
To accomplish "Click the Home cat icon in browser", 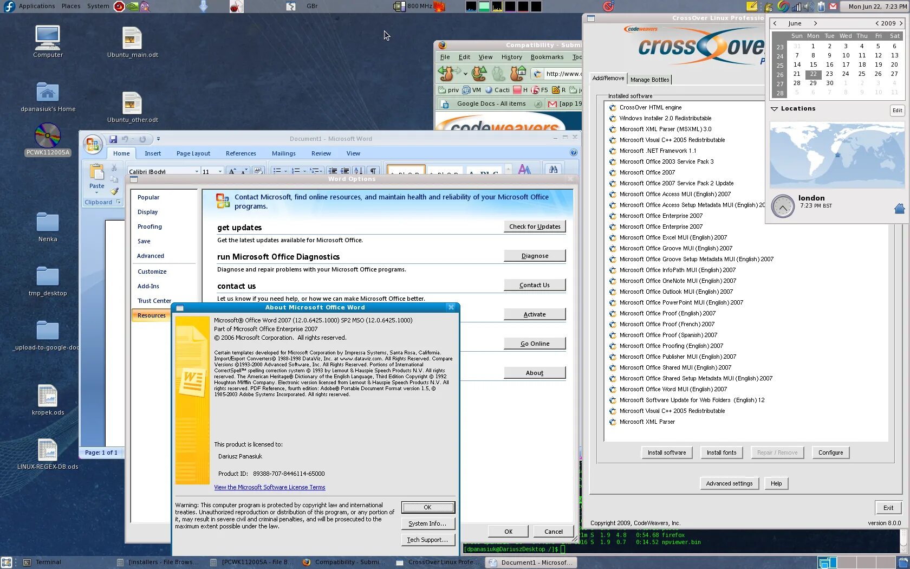I will click(518, 73).
